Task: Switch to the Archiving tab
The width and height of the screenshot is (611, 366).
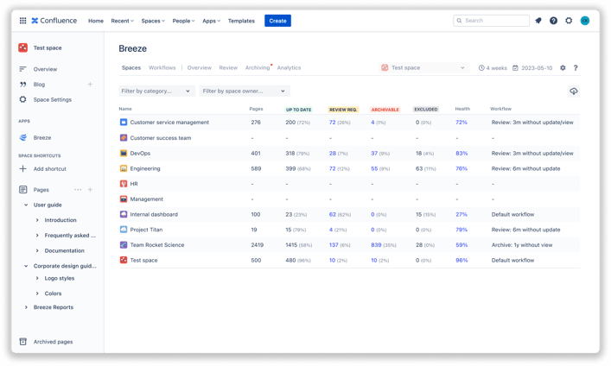Action: click(x=258, y=67)
